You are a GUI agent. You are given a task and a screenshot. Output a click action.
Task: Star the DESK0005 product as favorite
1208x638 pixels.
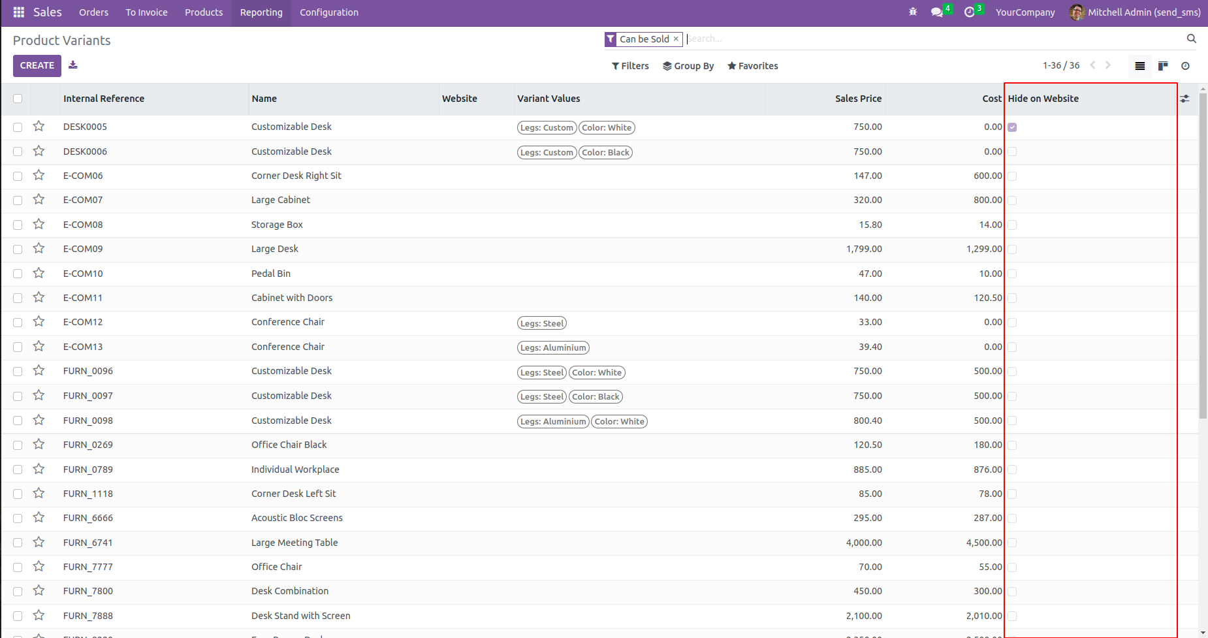click(39, 127)
